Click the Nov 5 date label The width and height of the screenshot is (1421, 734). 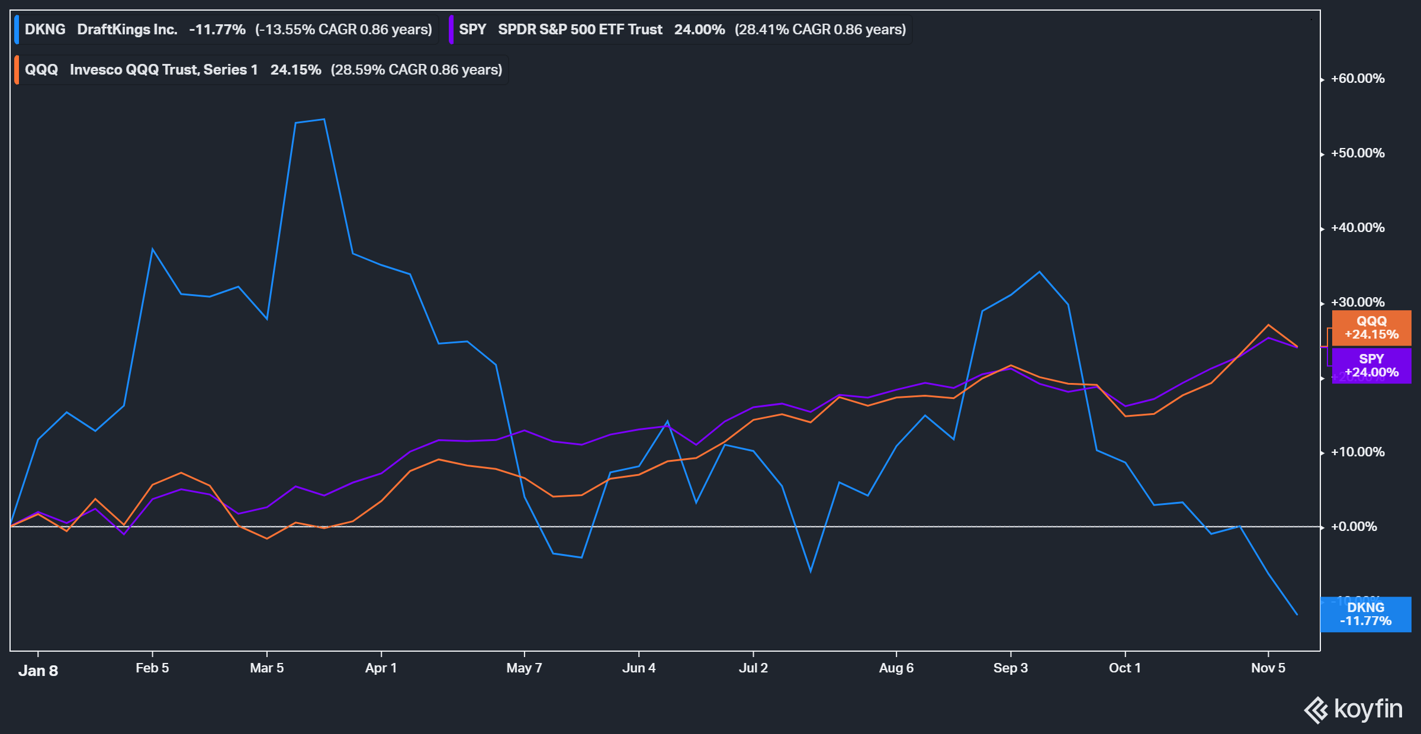click(1268, 668)
